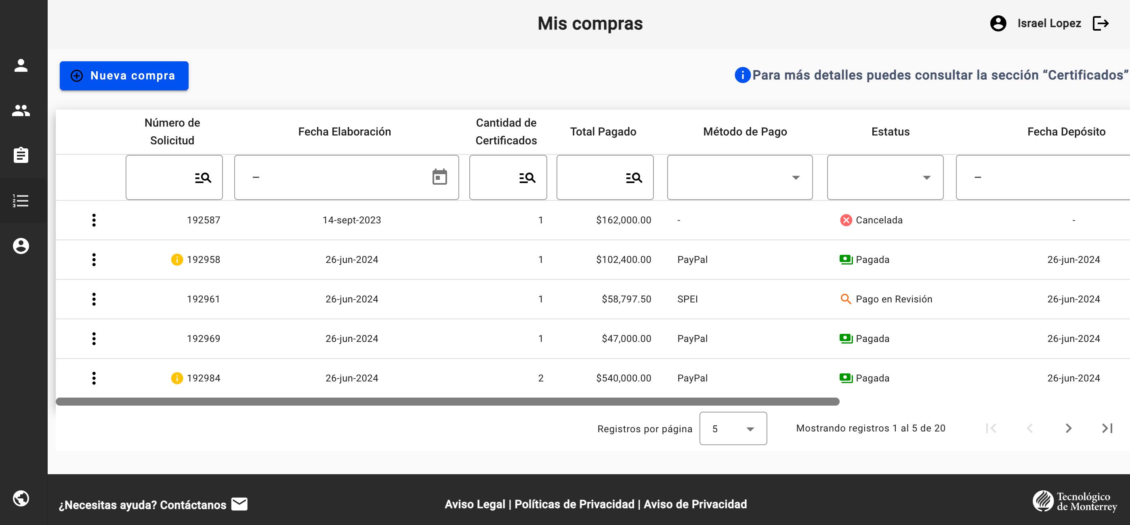Viewport: 1130px width, 525px height.
Task: Open the Registros por página dropdown
Action: [x=733, y=428]
